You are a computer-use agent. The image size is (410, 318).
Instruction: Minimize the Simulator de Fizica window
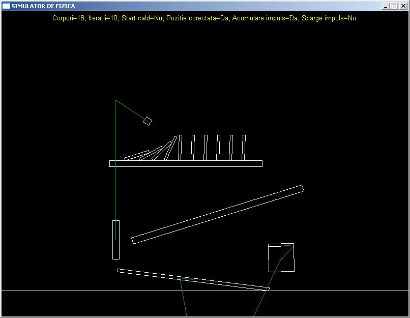[x=386, y=6]
